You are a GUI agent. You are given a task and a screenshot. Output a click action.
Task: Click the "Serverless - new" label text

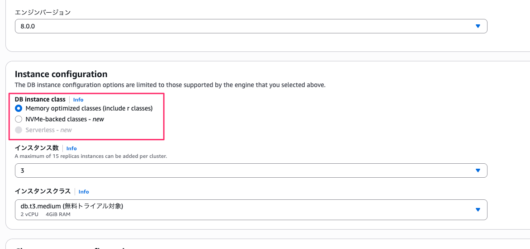[x=49, y=130]
